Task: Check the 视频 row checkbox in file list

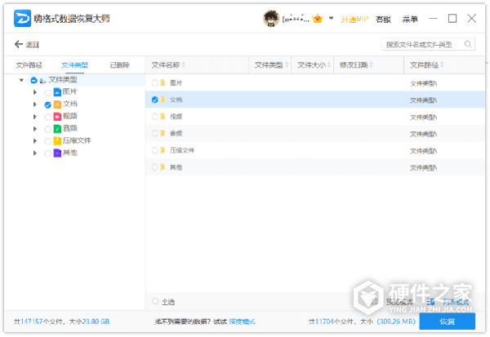Action: [x=154, y=117]
